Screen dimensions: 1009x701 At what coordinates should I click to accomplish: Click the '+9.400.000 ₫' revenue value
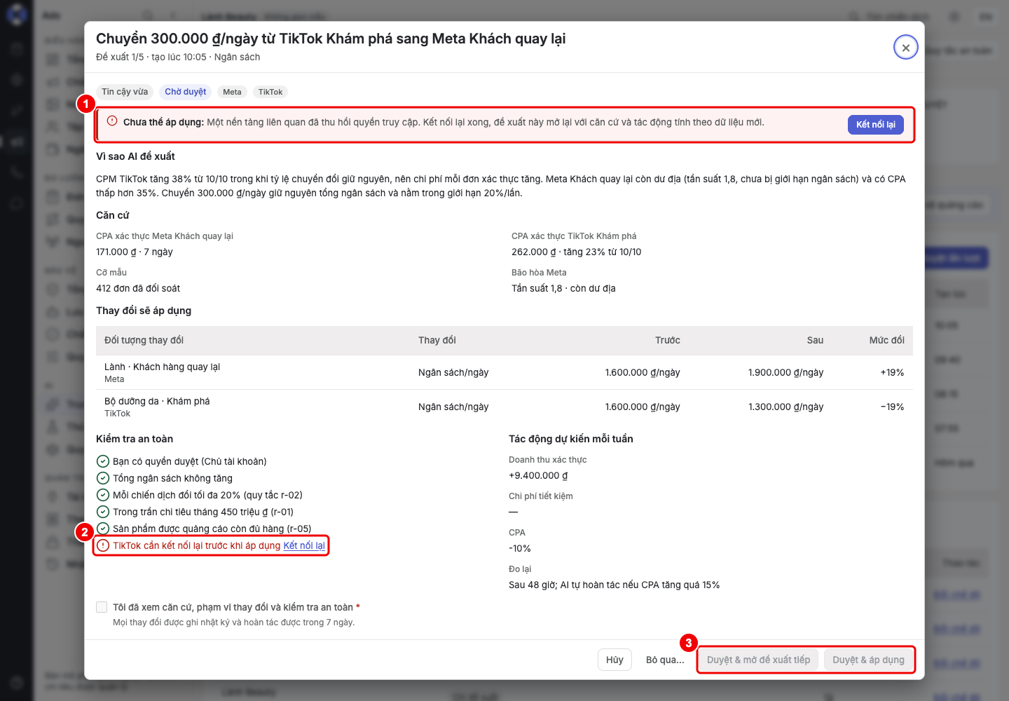[x=538, y=475]
